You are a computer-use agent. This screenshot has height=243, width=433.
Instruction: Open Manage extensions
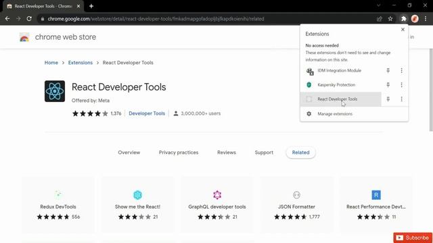tap(354, 114)
